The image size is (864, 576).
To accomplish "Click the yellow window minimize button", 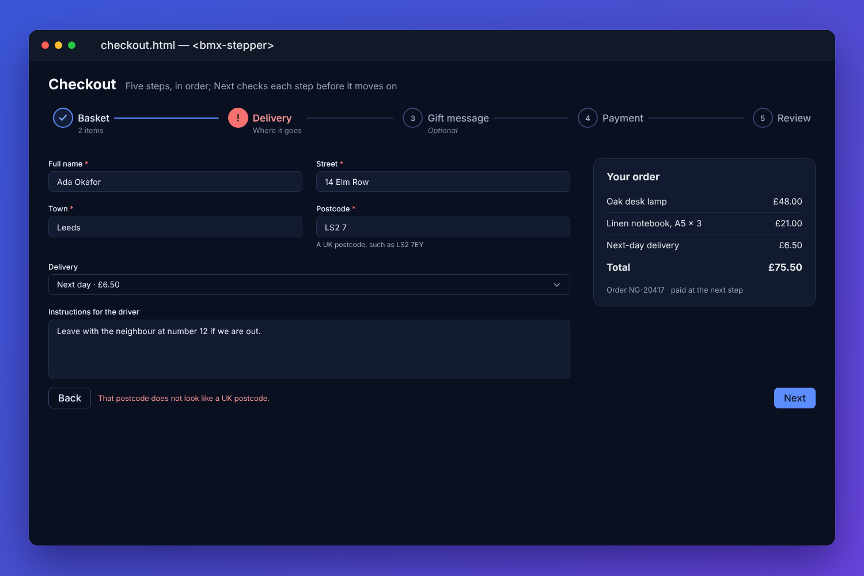I will (x=58, y=45).
